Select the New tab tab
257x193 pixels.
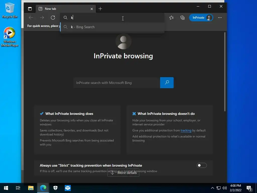(x=66, y=9)
